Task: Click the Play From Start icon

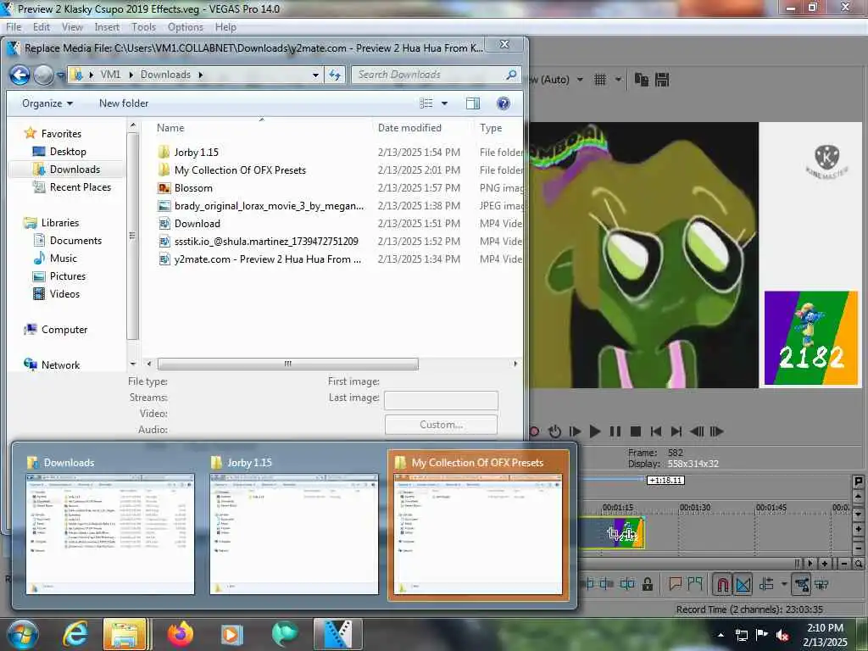Action: click(576, 431)
